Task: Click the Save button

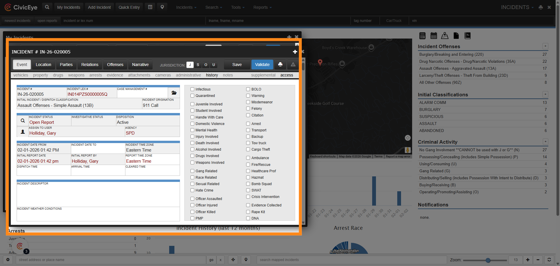Action: point(237,65)
